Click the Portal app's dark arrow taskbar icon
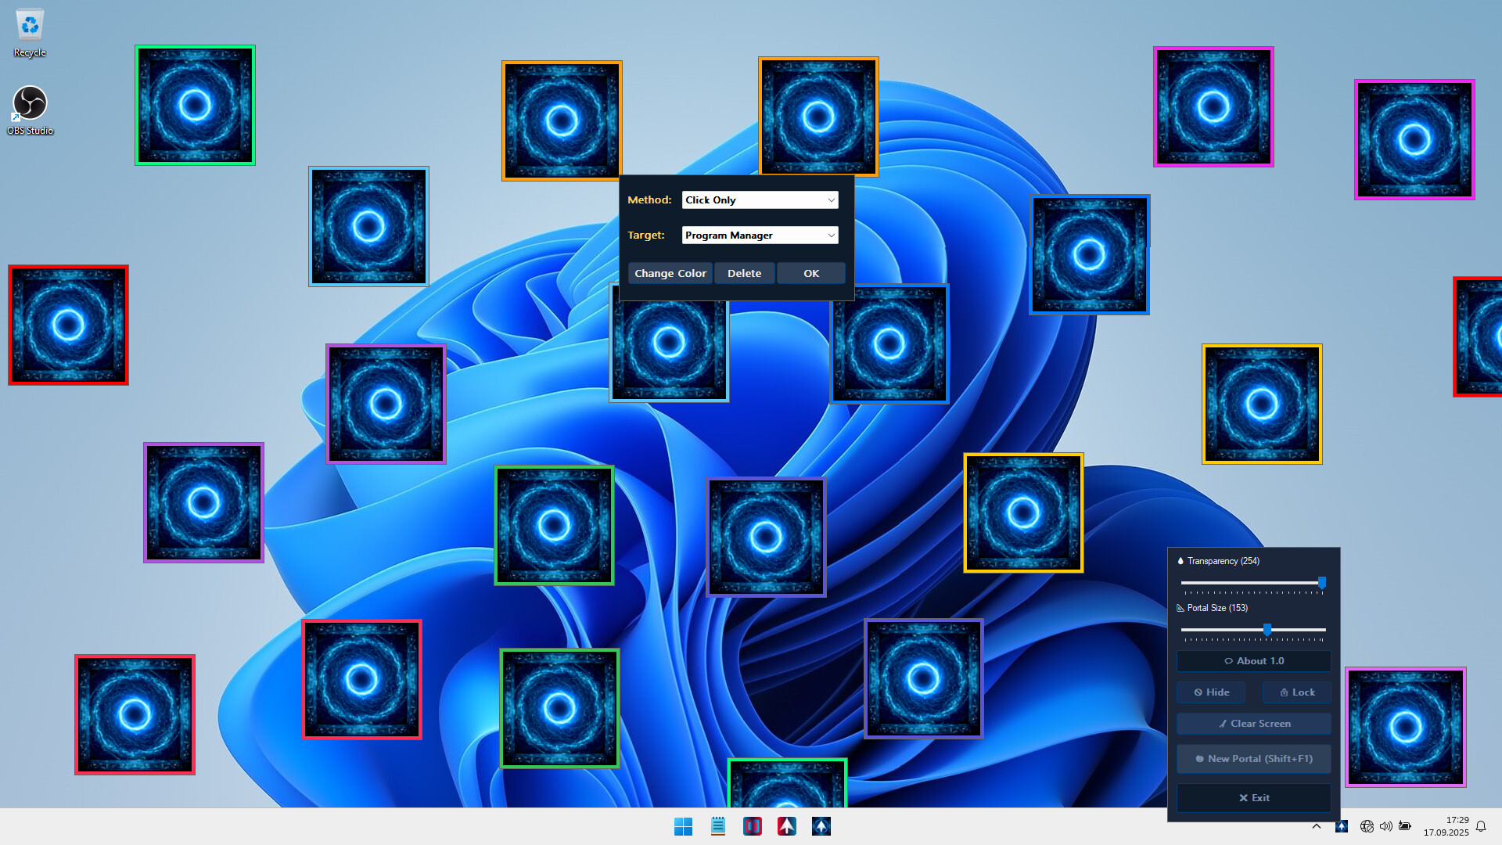The height and width of the screenshot is (845, 1502). (821, 825)
